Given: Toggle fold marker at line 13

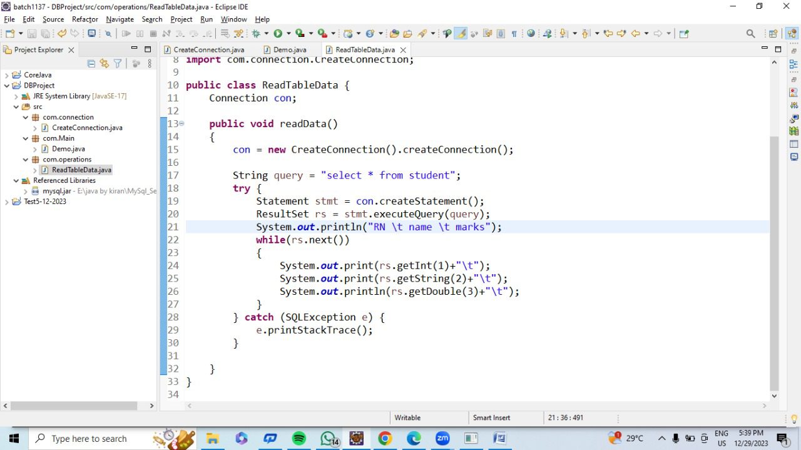Looking at the screenshot, I should point(181,124).
